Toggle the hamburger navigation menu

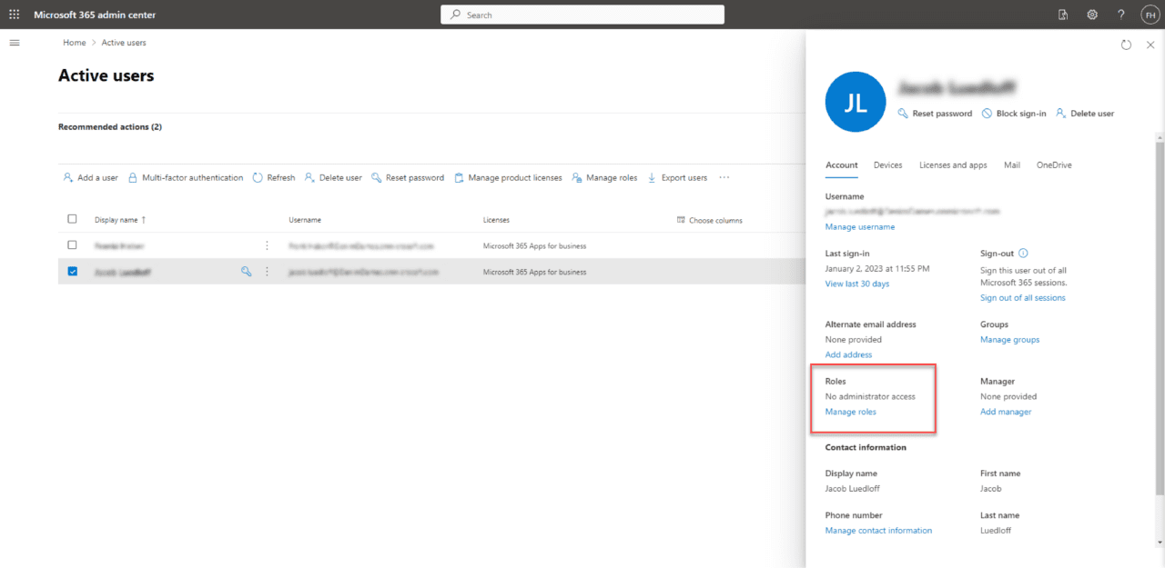tap(14, 43)
